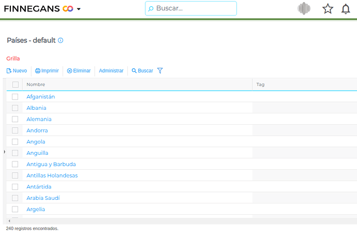Open the Arabia Saudí link

tap(43, 198)
